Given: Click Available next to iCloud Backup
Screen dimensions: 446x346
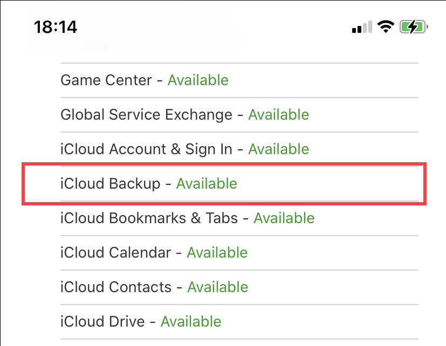Looking at the screenshot, I should point(207,183).
